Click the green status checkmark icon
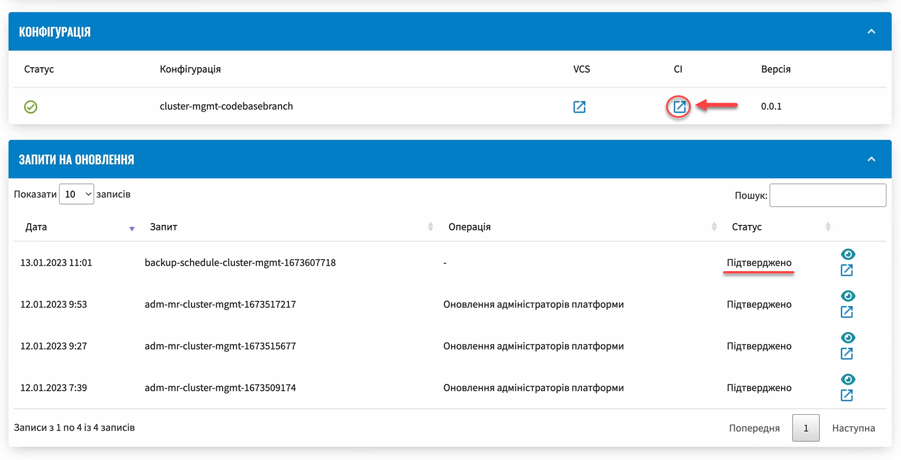 [31, 107]
